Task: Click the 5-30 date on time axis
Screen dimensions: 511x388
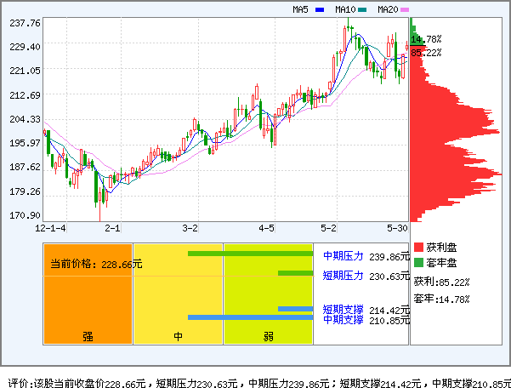Action: point(397,228)
